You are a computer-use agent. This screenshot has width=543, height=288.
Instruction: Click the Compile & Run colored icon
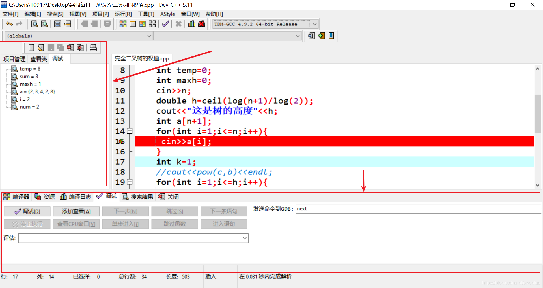coord(143,24)
